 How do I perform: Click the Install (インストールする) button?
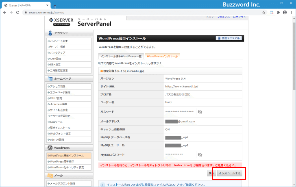[x=230, y=173]
